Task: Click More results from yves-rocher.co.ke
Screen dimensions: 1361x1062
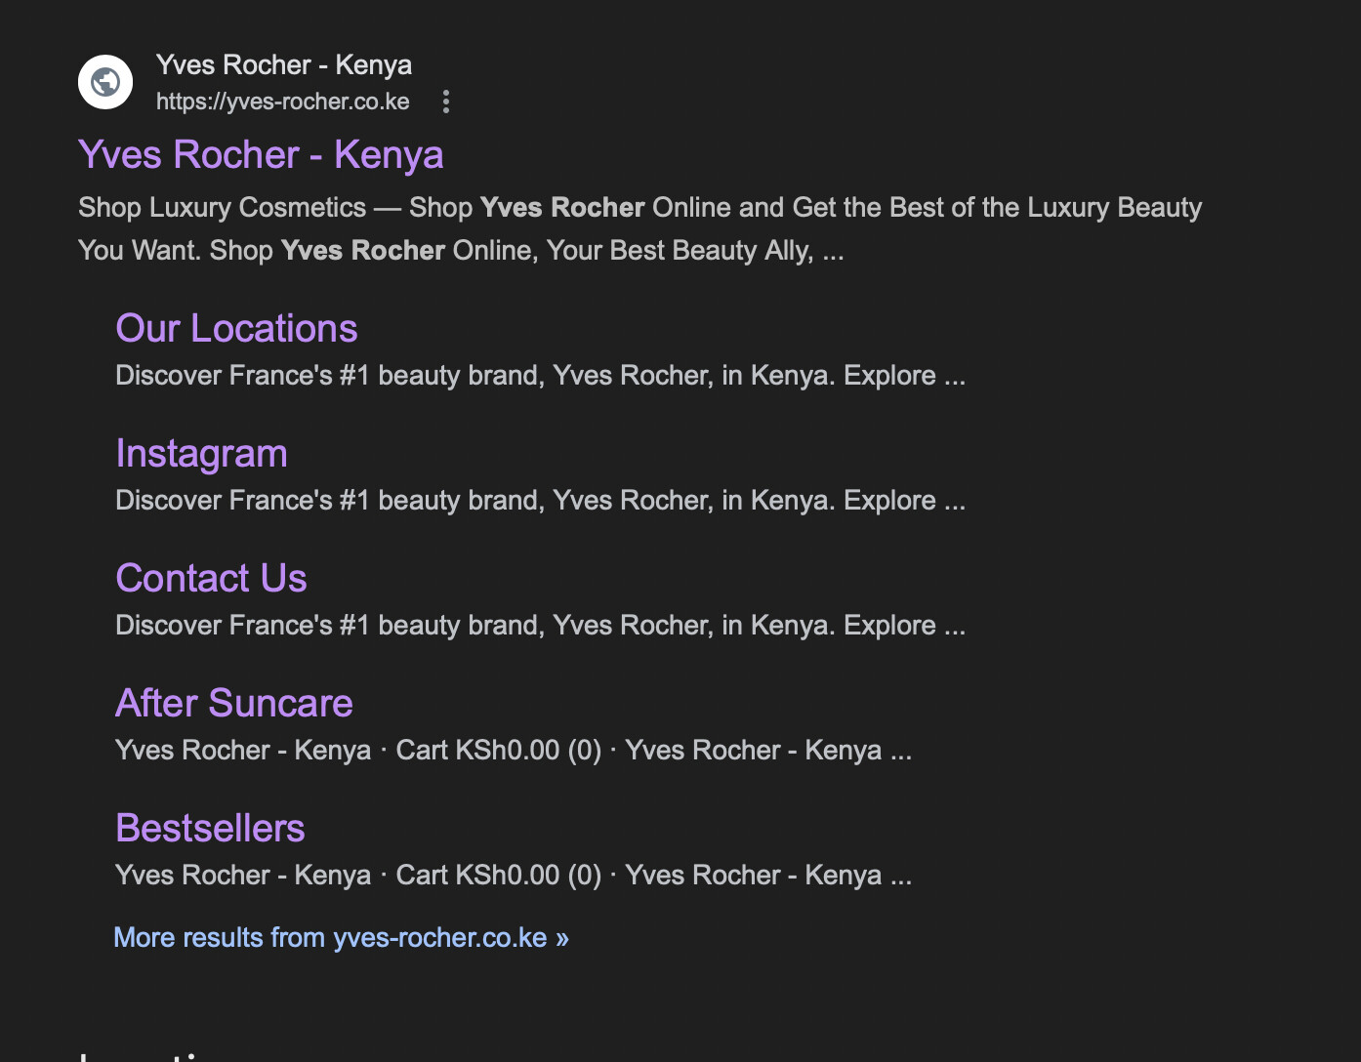Action: (341, 938)
